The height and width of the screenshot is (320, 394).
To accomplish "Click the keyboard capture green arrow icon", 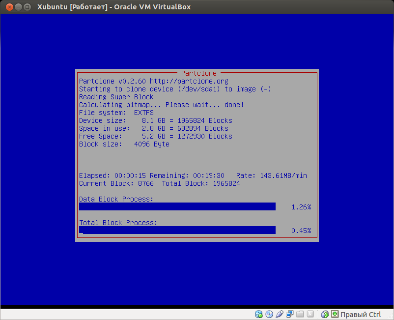I will [x=335, y=314].
